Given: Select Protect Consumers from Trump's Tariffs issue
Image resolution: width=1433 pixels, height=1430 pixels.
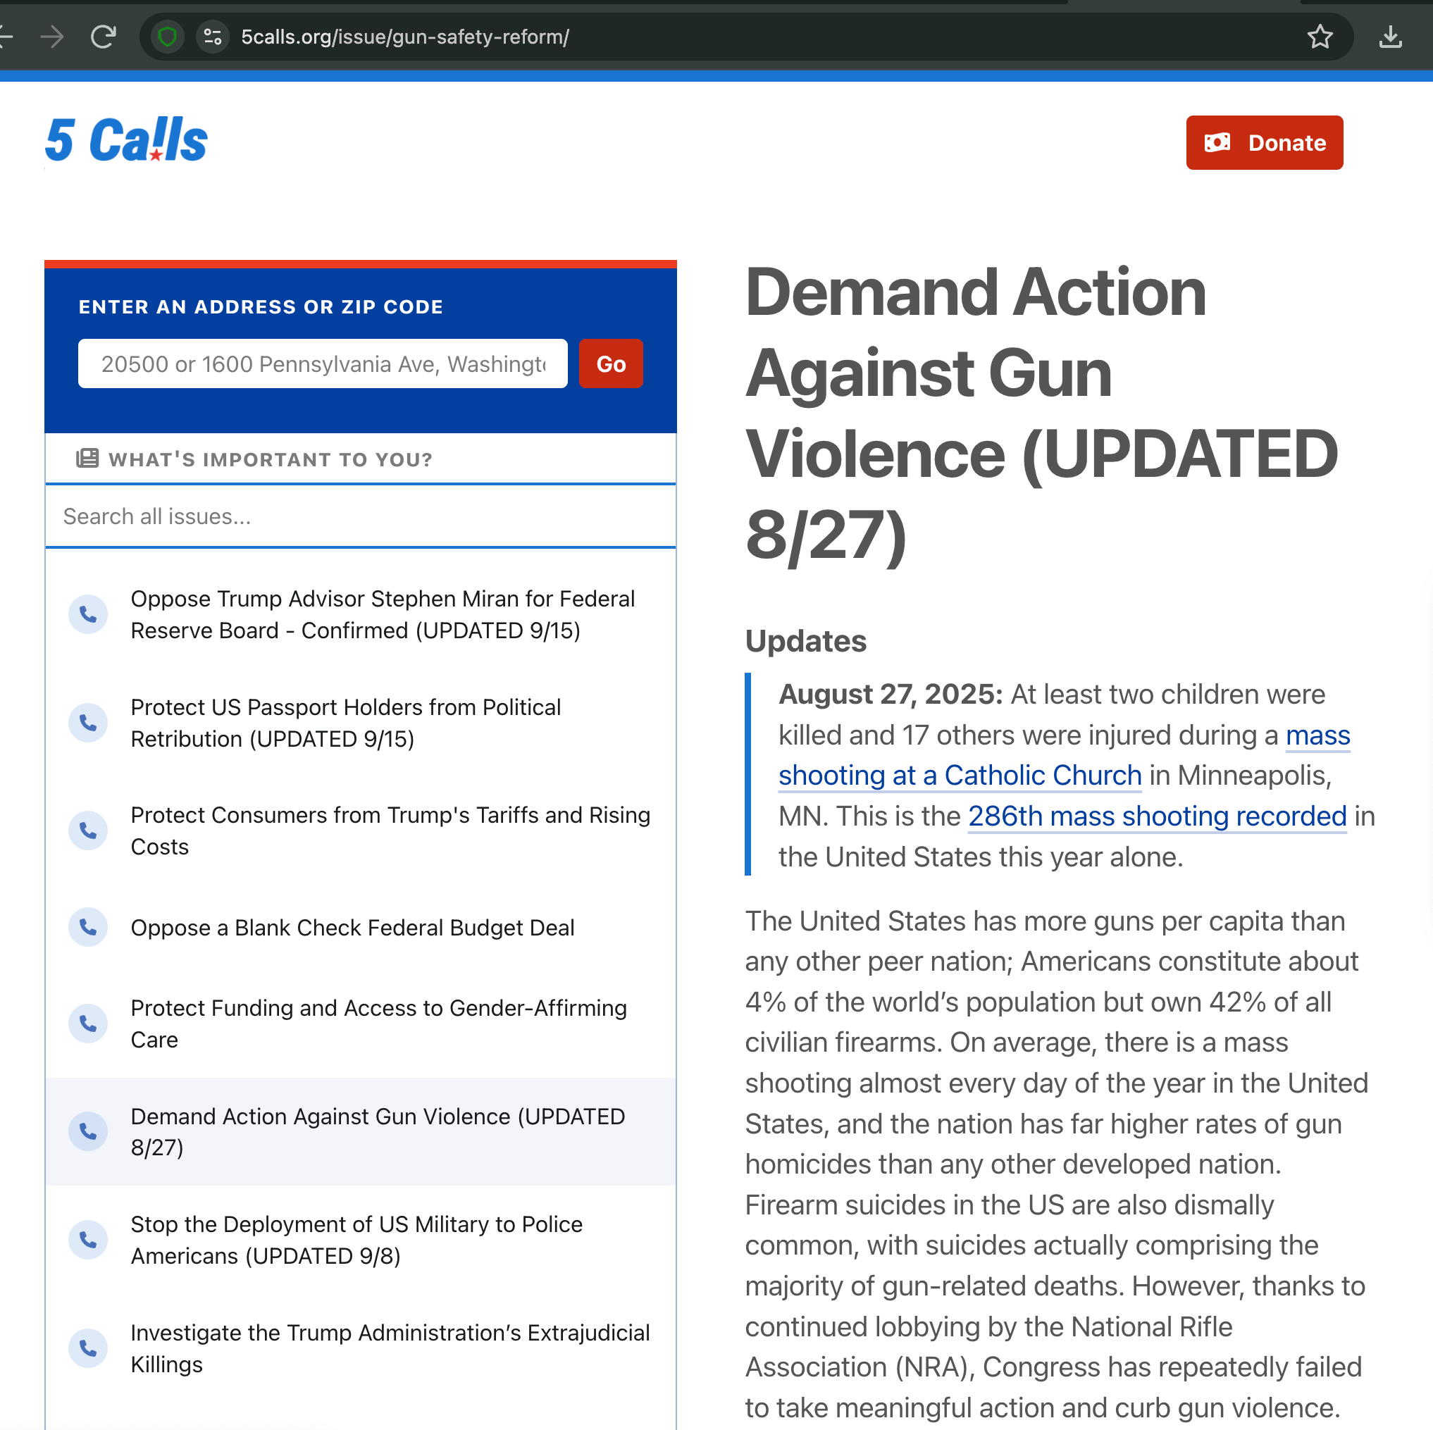Looking at the screenshot, I should [x=390, y=830].
